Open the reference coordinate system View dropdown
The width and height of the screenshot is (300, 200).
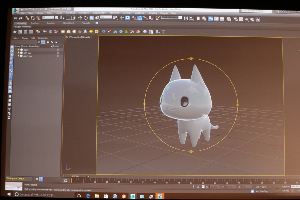pos(106,17)
